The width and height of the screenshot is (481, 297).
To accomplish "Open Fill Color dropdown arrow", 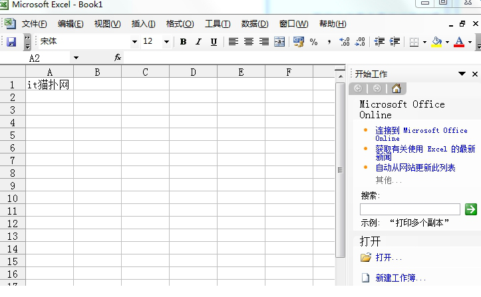I will pyautogui.click(x=447, y=42).
